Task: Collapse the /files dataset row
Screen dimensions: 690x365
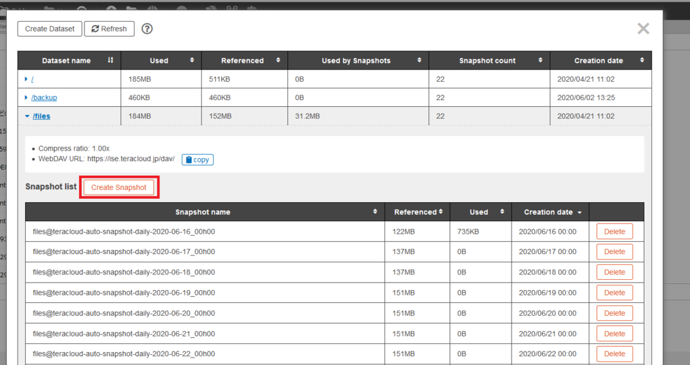Action: (x=27, y=116)
